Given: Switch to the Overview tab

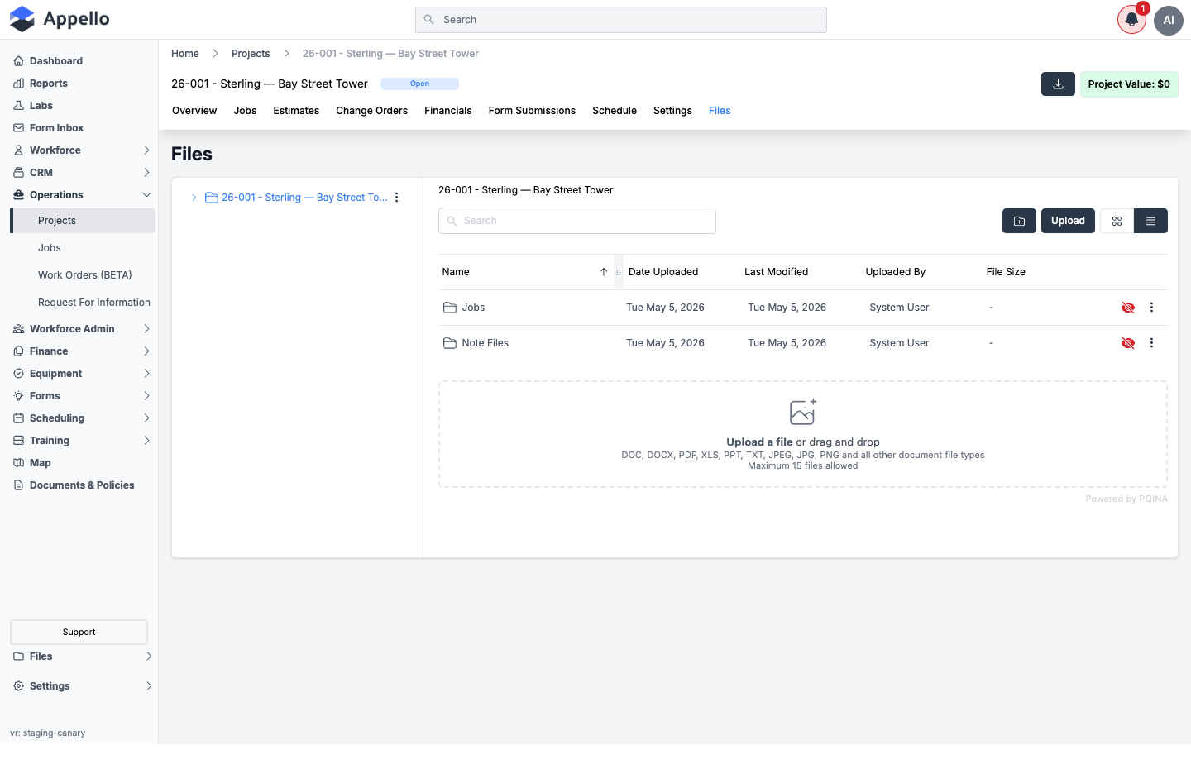Looking at the screenshot, I should (x=194, y=111).
